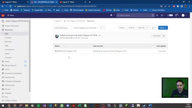Click last commit message in file row

pyautogui.click(x=110, y=51)
